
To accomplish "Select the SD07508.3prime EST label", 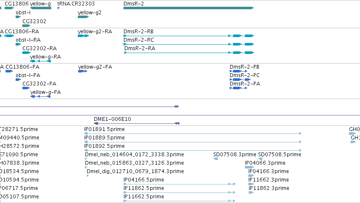I will 235,155.
